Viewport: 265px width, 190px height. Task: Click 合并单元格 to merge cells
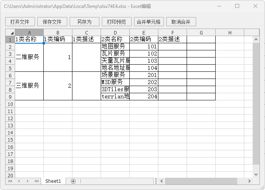point(148,22)
